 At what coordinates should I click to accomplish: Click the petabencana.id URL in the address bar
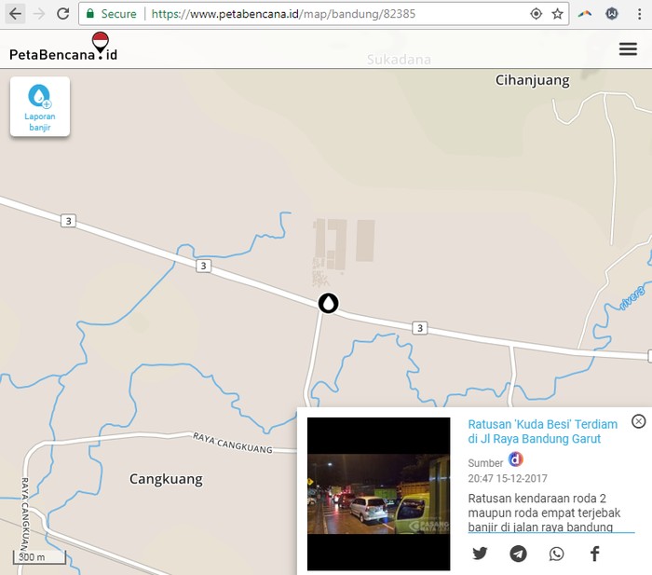tap(283, 14)
